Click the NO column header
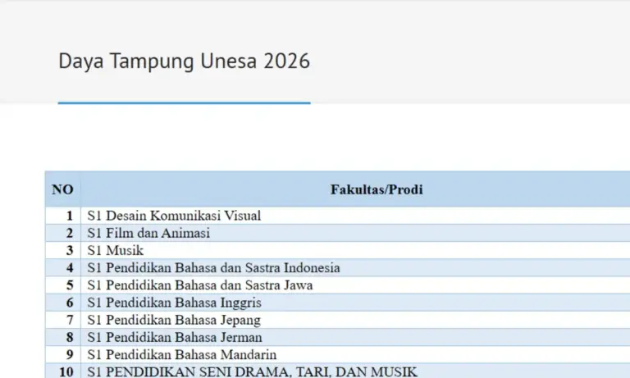The width and height of the screenshot is (630, 378). 62,189
